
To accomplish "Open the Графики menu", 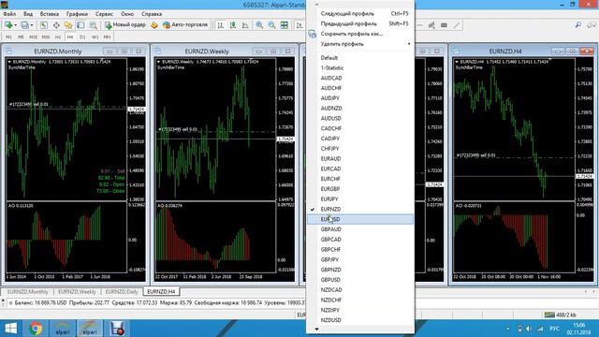I will pos(77,14).
